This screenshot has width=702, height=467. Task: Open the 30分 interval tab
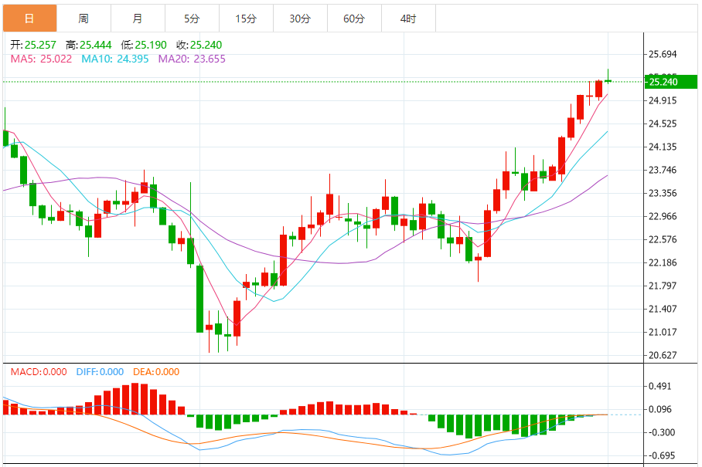[301, 19]
